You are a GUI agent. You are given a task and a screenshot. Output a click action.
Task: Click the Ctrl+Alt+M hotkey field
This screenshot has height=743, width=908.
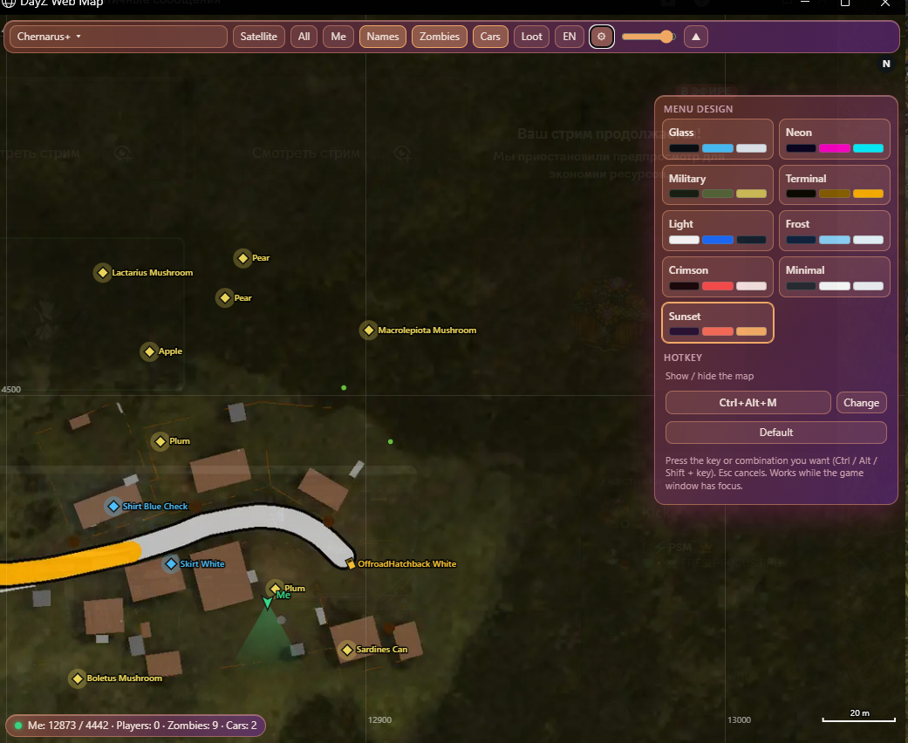(x=748, y=403)
